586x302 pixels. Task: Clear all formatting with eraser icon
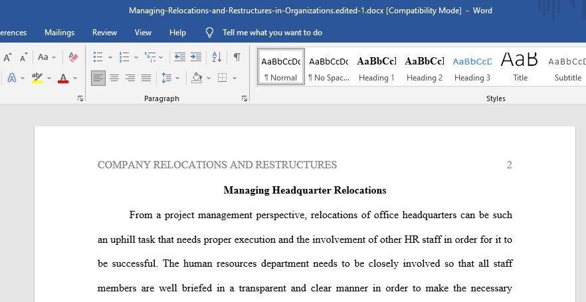click(x=74, y=57)
